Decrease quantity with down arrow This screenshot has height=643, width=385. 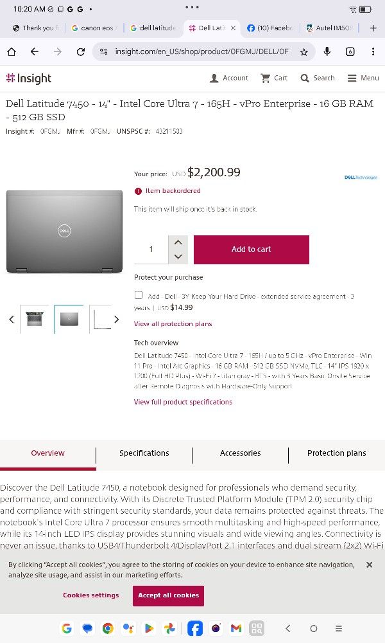tap(178, 257)
